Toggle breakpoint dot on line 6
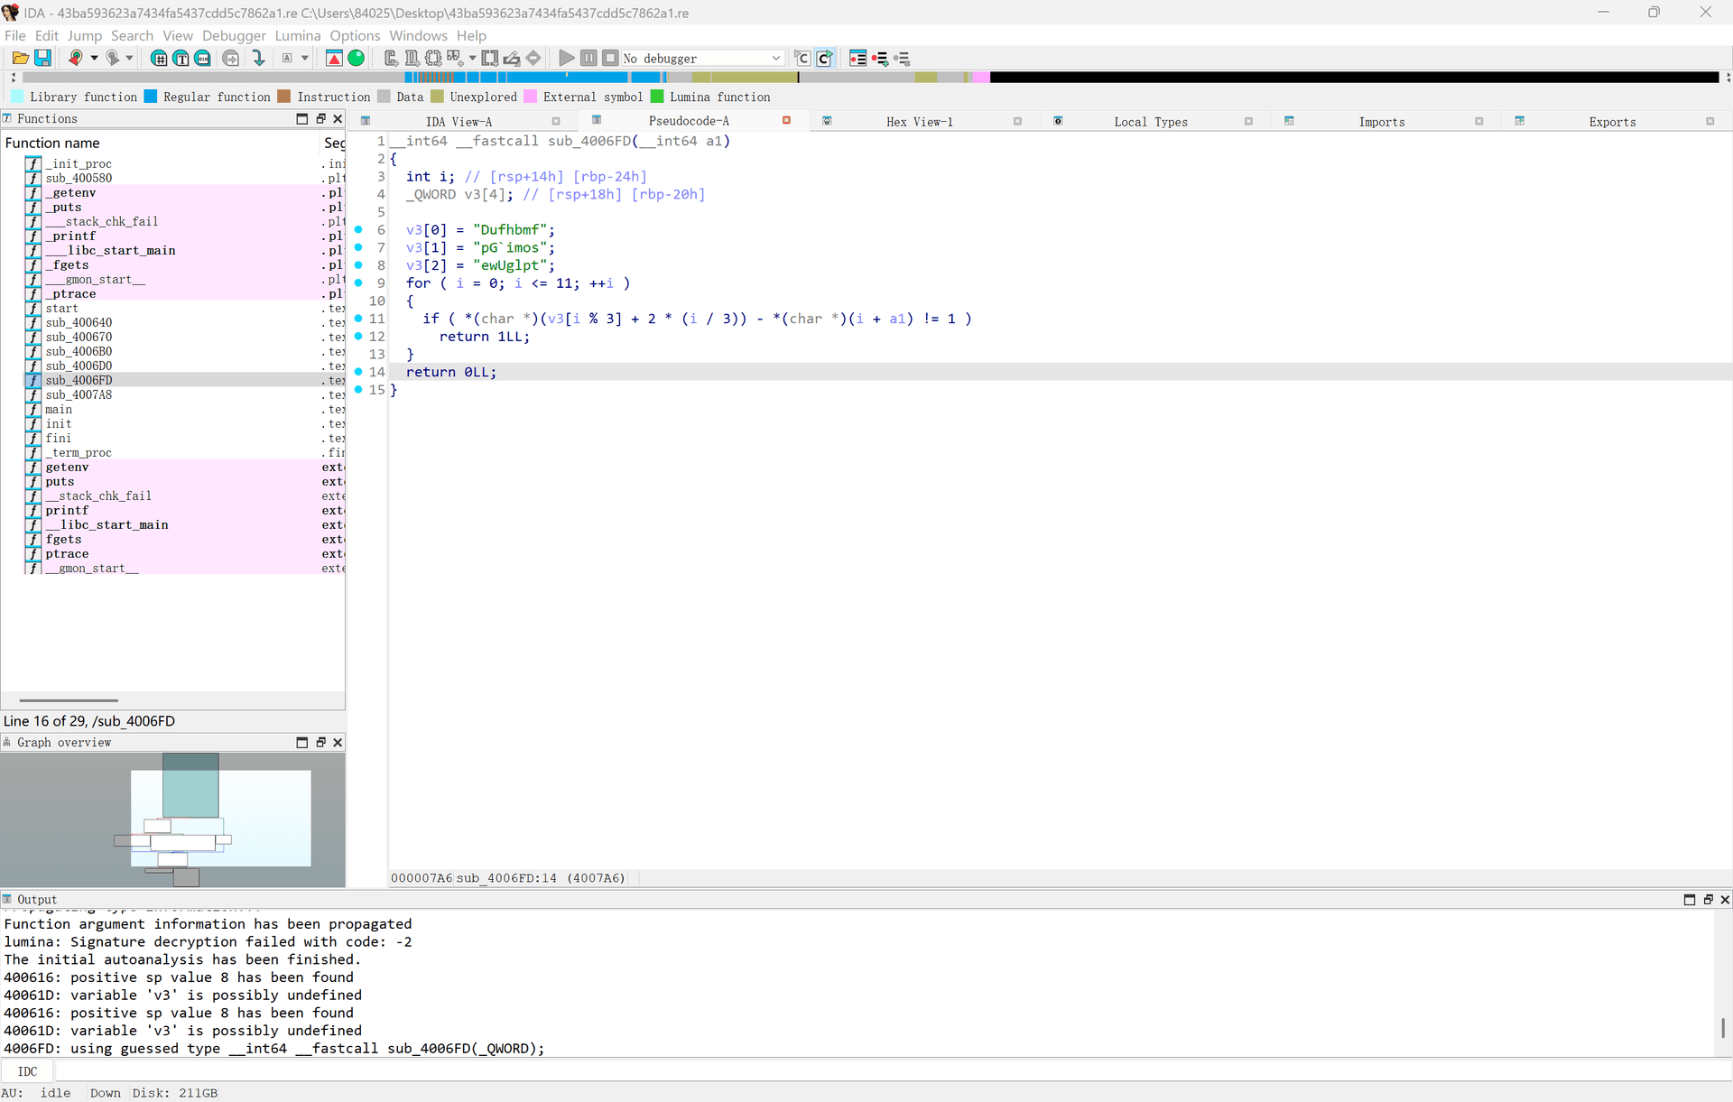 pos(358,230)
